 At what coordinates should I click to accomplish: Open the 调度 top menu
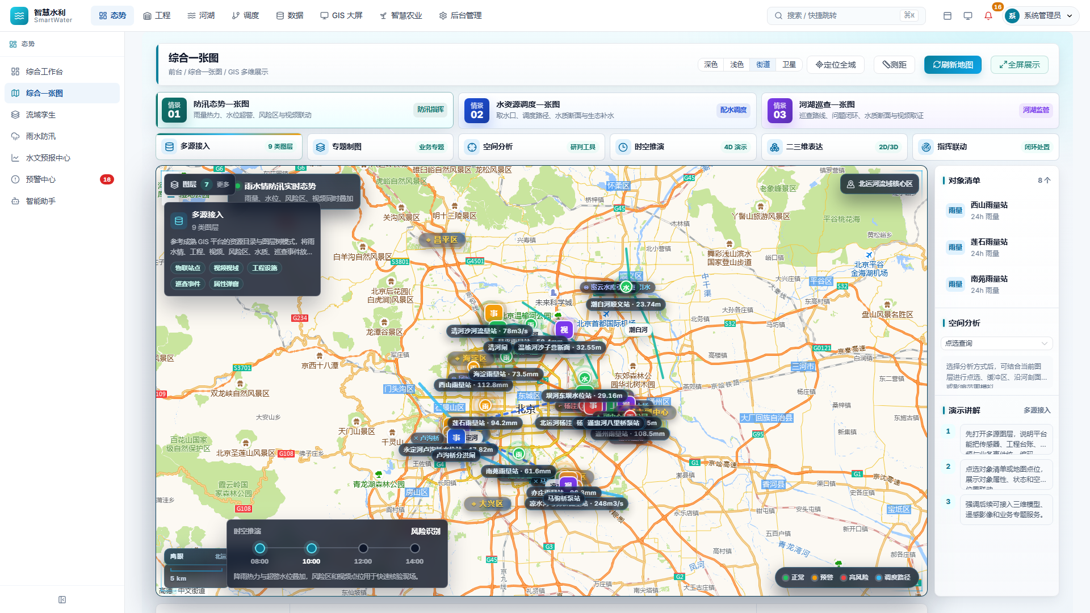pos(245,16)
